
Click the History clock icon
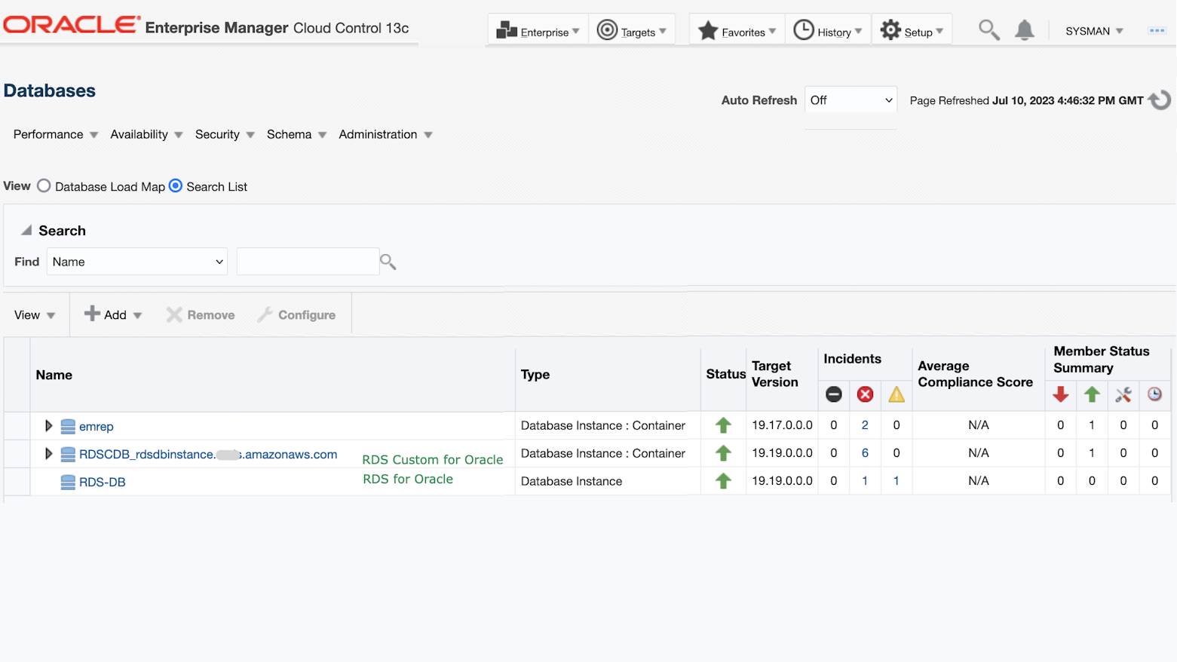804,30
